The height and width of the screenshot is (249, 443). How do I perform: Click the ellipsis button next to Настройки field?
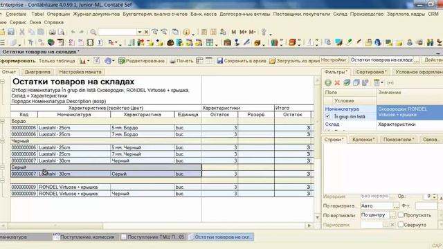pyautogui.click(x=417, y=60)
